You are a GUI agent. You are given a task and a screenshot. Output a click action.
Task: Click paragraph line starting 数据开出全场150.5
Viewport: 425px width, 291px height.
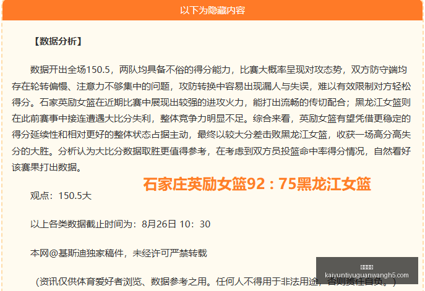pos(218,70)
